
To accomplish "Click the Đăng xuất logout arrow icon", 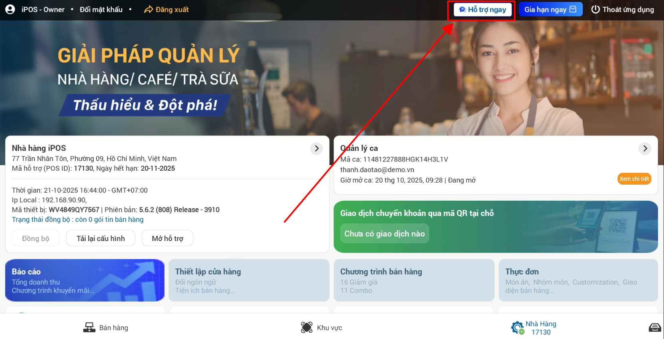I will coord(148,10).
